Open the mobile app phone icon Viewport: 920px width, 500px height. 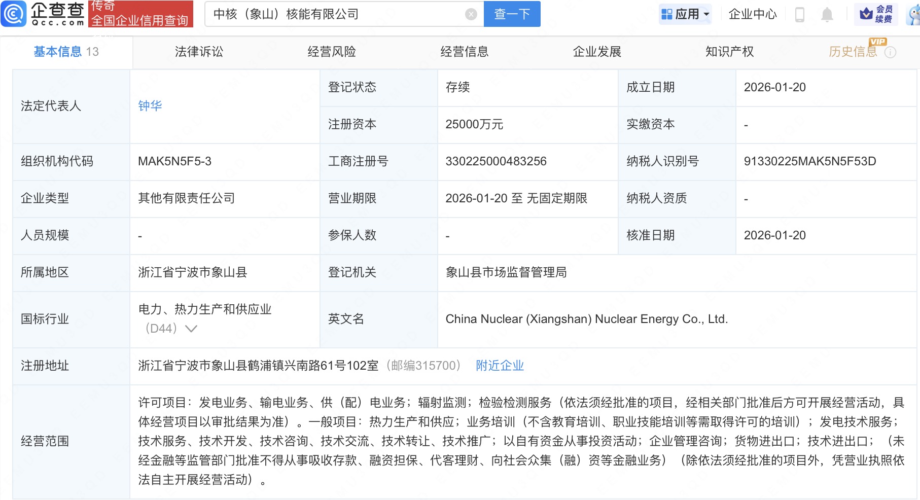pyautogui.click(x=800, y=14)
